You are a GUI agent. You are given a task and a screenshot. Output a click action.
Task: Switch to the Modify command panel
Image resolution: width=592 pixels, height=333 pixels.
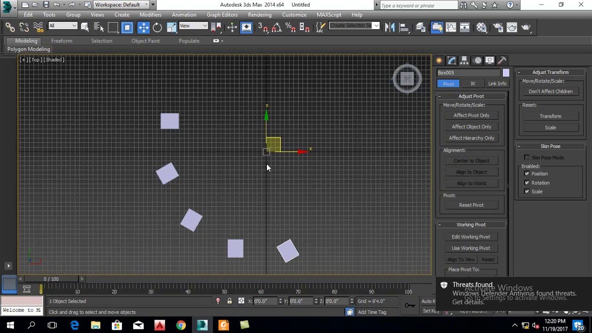point(452,61)
